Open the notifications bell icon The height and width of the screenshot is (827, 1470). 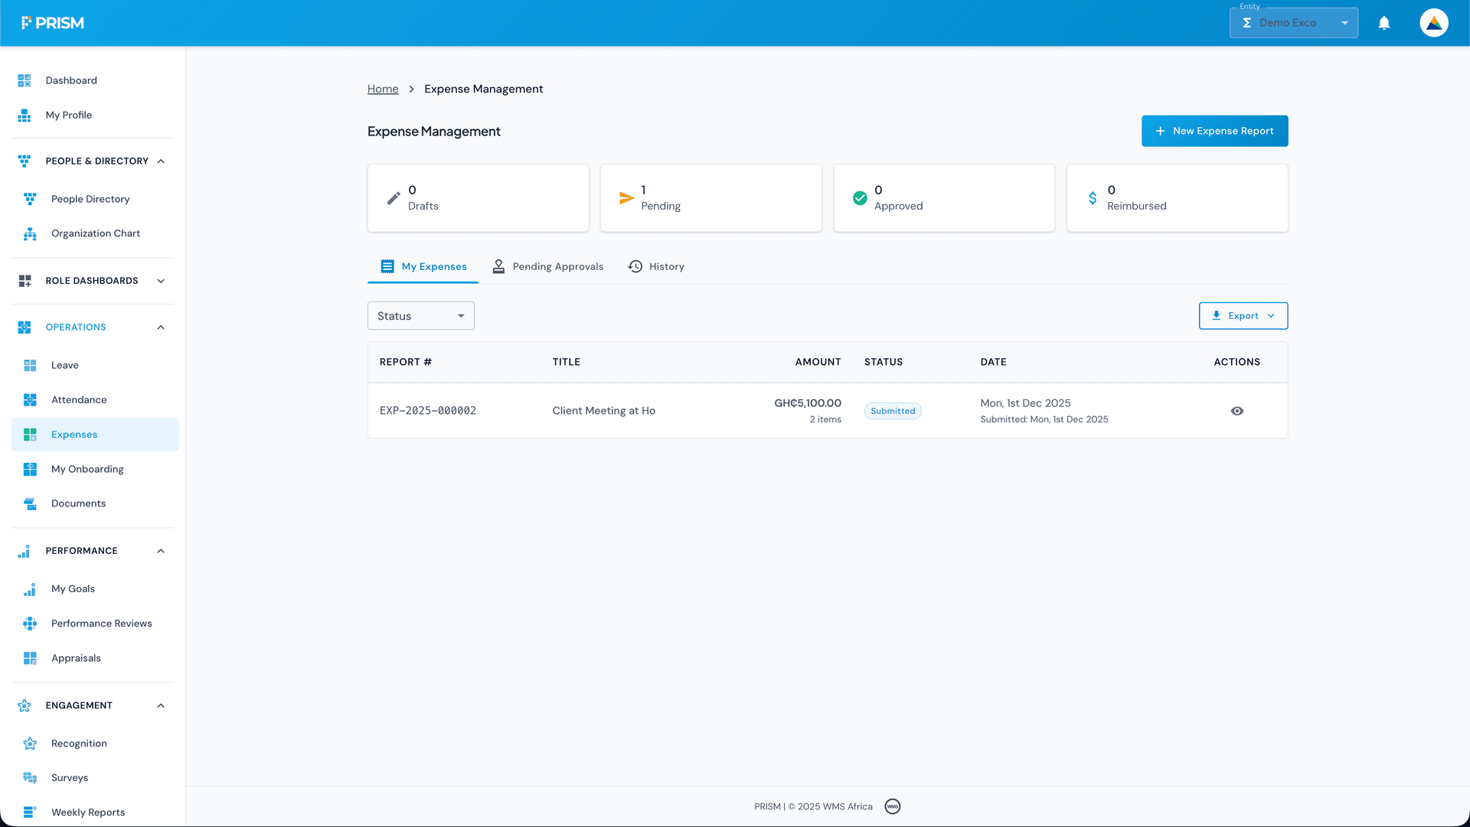pos(1384,23)
